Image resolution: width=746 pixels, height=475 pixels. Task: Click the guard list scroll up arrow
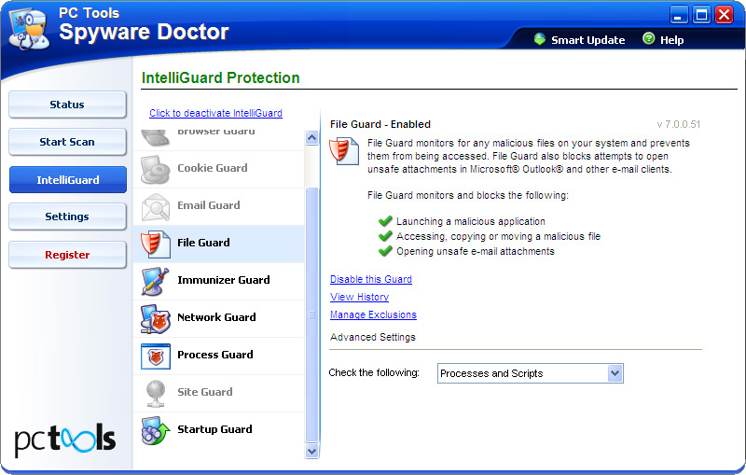pos(311,138)
